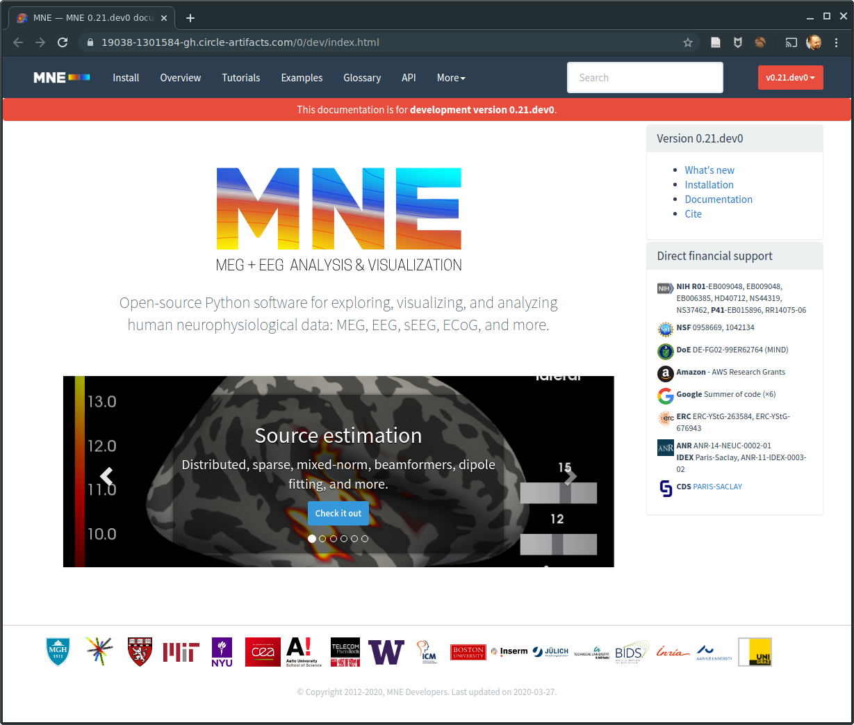This screenshot has height=725, width=854.
Task: Click the NIH R01 funding logo
Action: pos(665,288)
